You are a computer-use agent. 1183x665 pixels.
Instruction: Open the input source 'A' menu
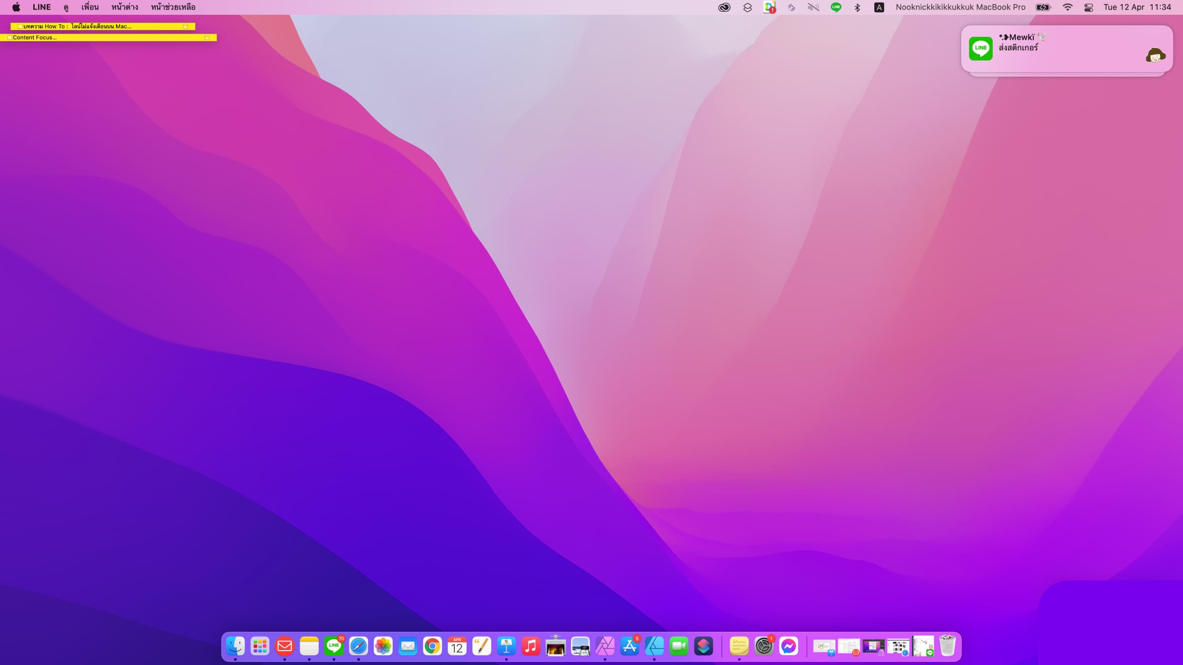pos(879,7)
